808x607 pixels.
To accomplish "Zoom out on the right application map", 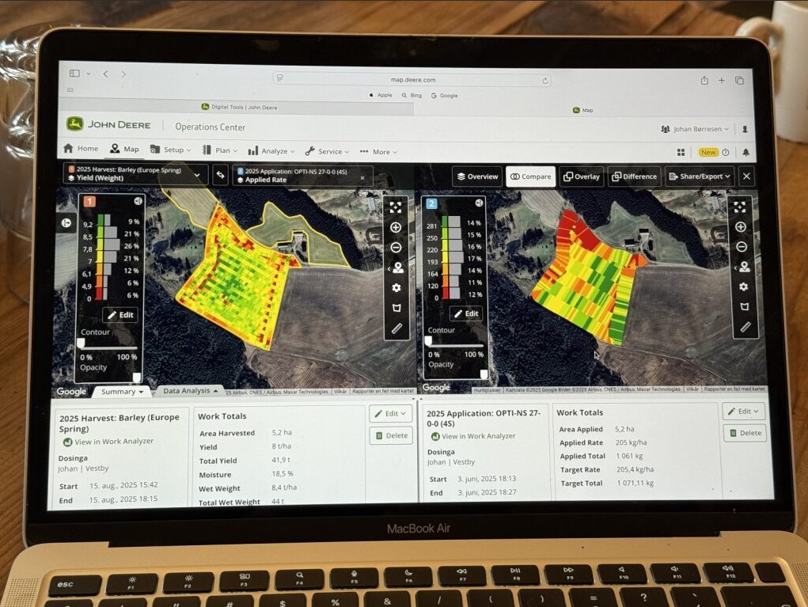I will click(x=741, y=247).
